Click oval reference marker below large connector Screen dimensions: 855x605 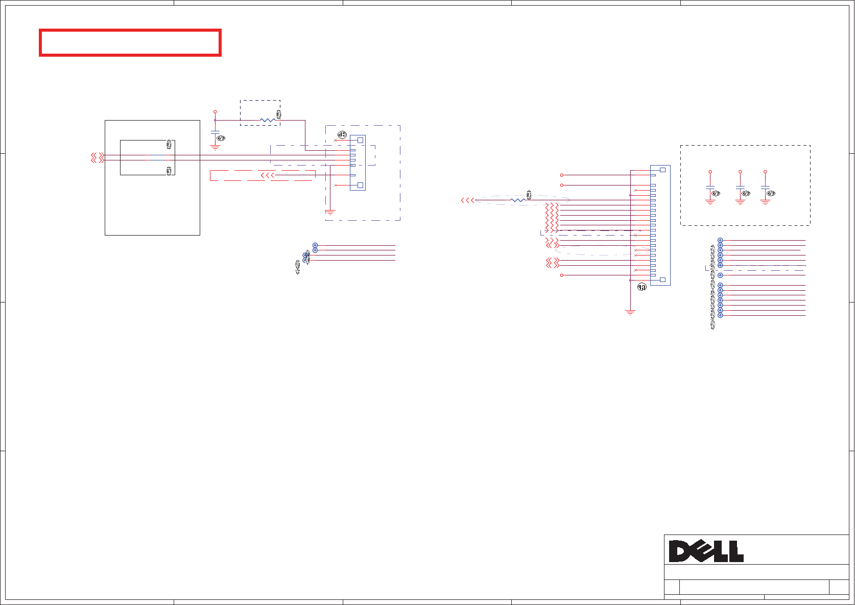coord(642,287)
